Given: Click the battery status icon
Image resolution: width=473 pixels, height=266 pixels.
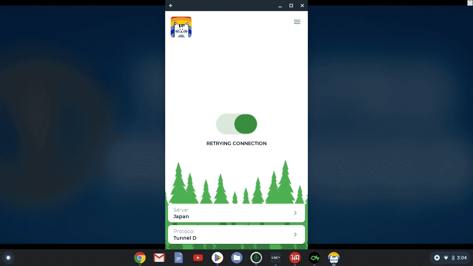Looking at the screenshot, I should [x=453, y=258].
